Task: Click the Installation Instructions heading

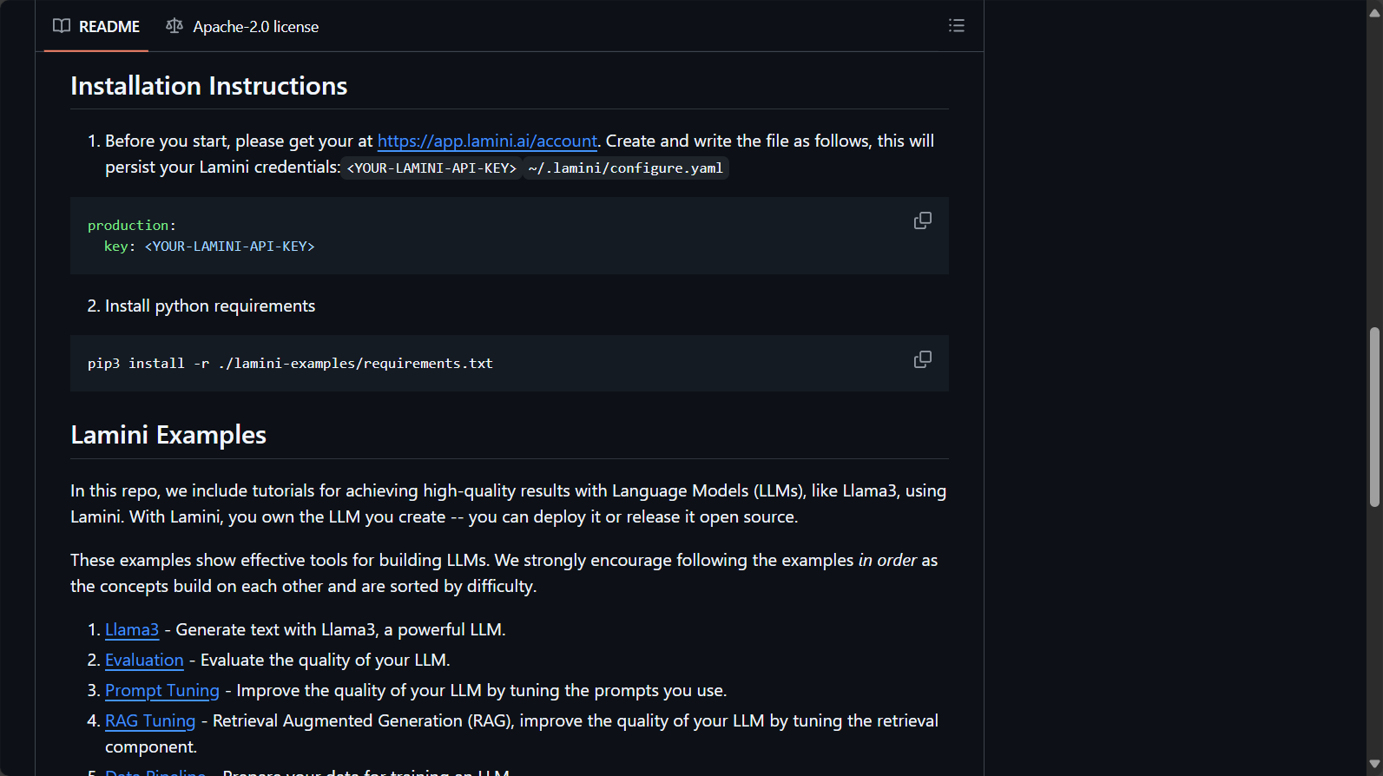Action: [208, 86]
